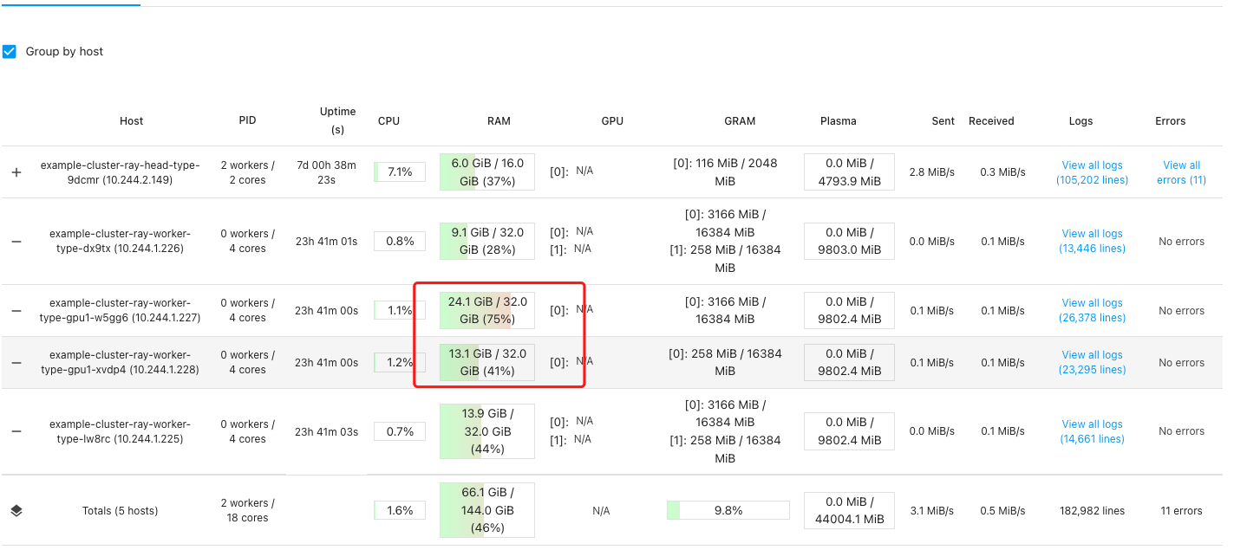Image resolution: width=1234 pixels, height=550 pixels.
Task: Click the RAM column header
Action: tap(499, 121)
